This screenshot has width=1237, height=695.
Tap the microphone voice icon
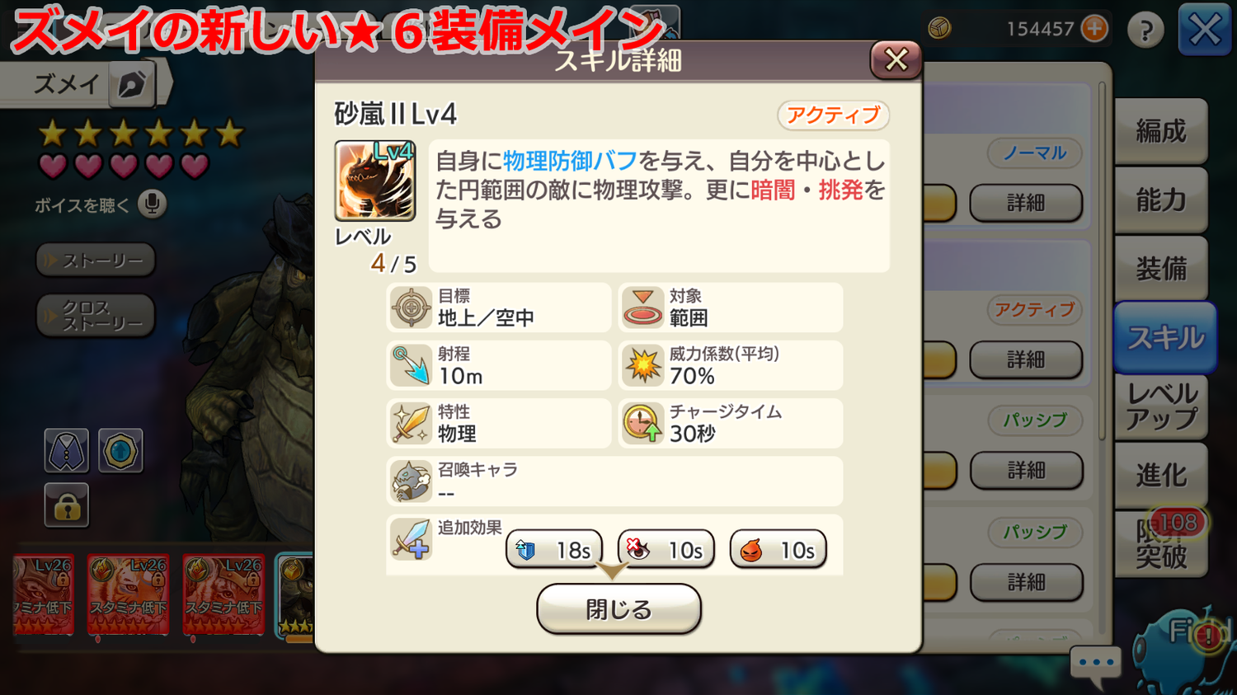[x=152, y=204]
